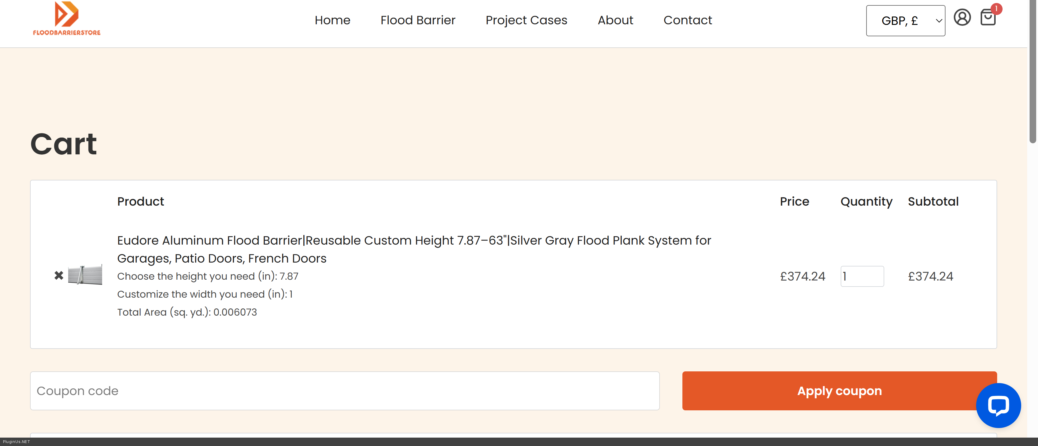Remove the Eudore flood barrier from cart

59,275
